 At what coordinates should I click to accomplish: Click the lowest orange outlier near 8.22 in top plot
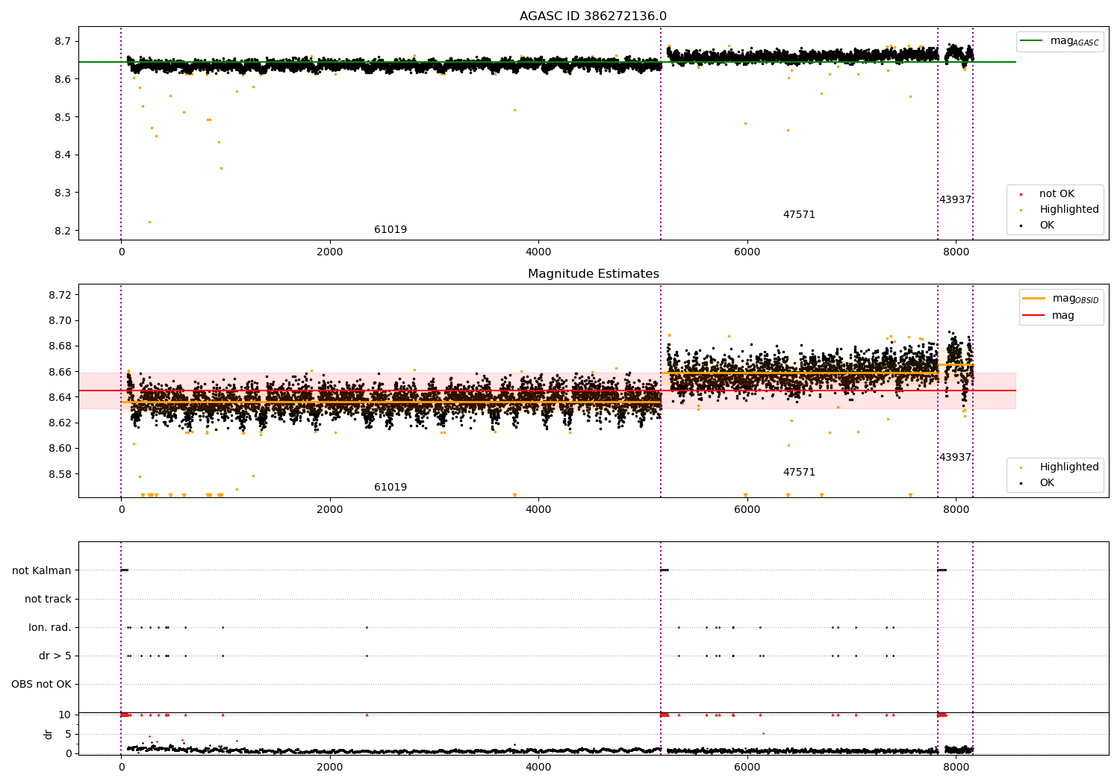(149, 222)
